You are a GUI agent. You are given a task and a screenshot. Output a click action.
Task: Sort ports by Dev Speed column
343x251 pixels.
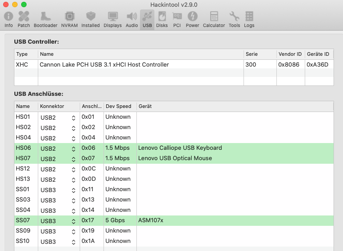tap(119, 106)
